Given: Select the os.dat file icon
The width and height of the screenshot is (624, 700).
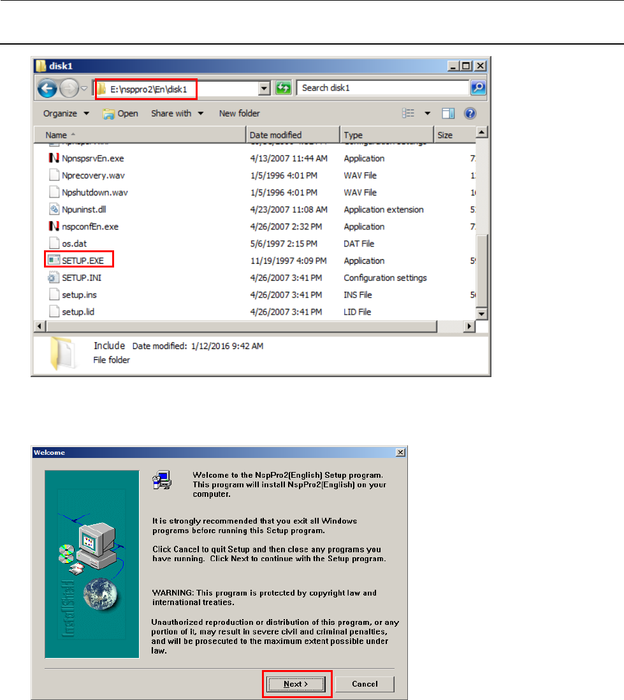Looking at the screenshot, I should point(54,243).
